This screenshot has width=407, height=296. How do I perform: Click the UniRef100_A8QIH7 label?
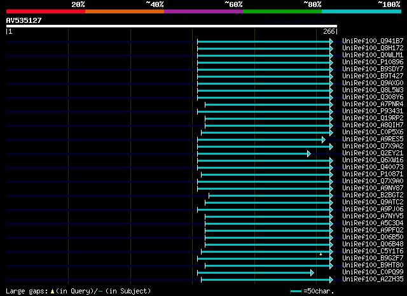[x=373, y=125]
